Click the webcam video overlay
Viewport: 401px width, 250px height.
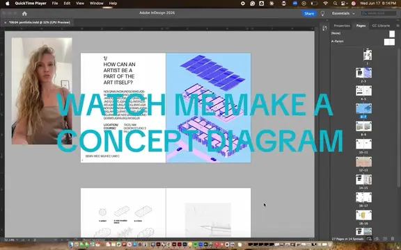(42, 91)
